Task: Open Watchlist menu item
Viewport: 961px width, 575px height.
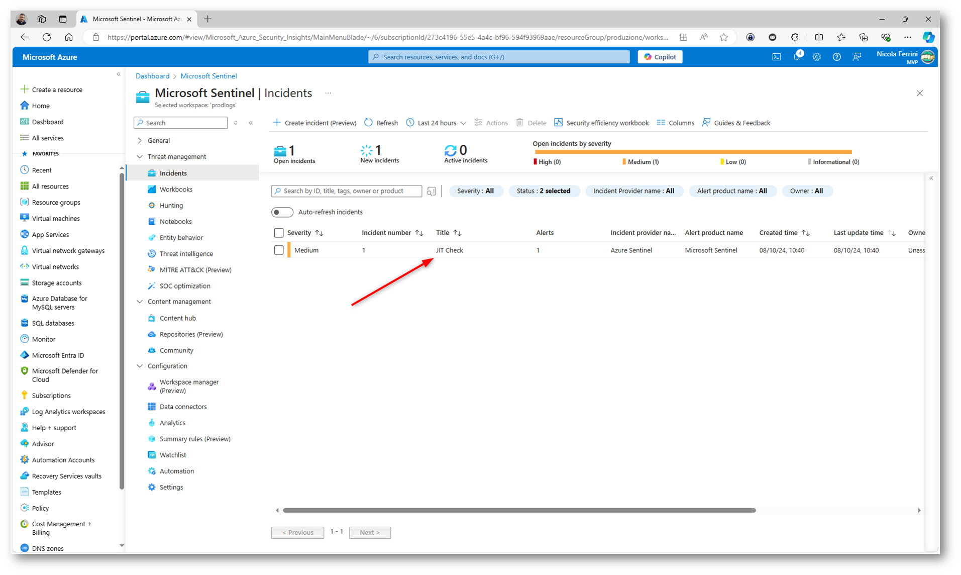Action: 172,455
